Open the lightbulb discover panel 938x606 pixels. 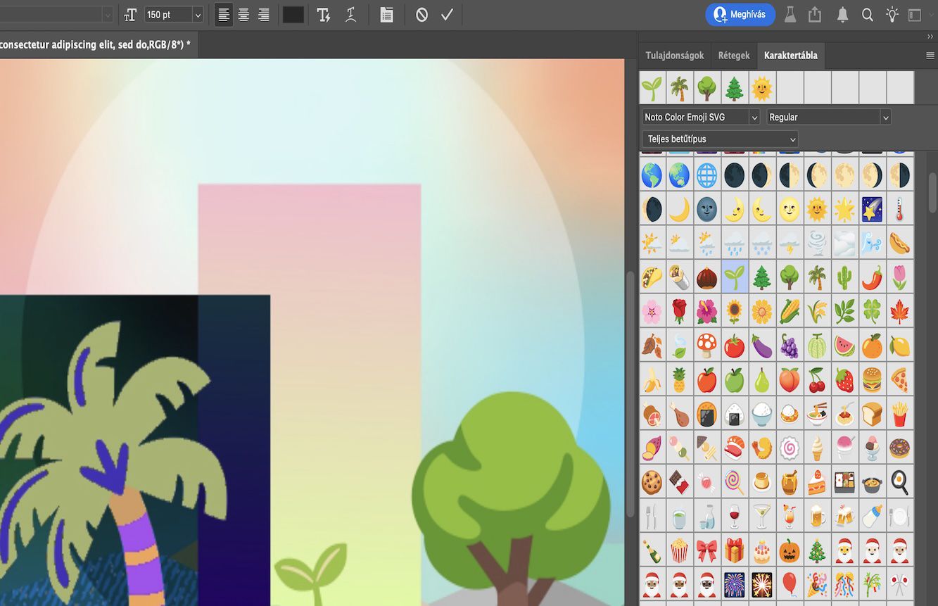click(892, 15)
